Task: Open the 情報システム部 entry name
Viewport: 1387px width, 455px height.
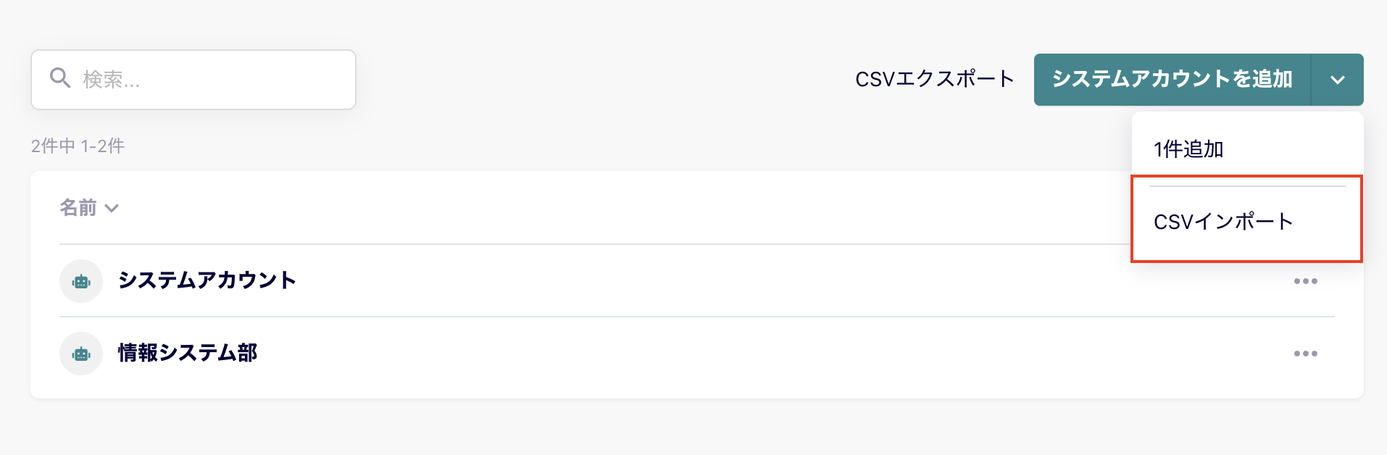Action: [x=188, y=353]
